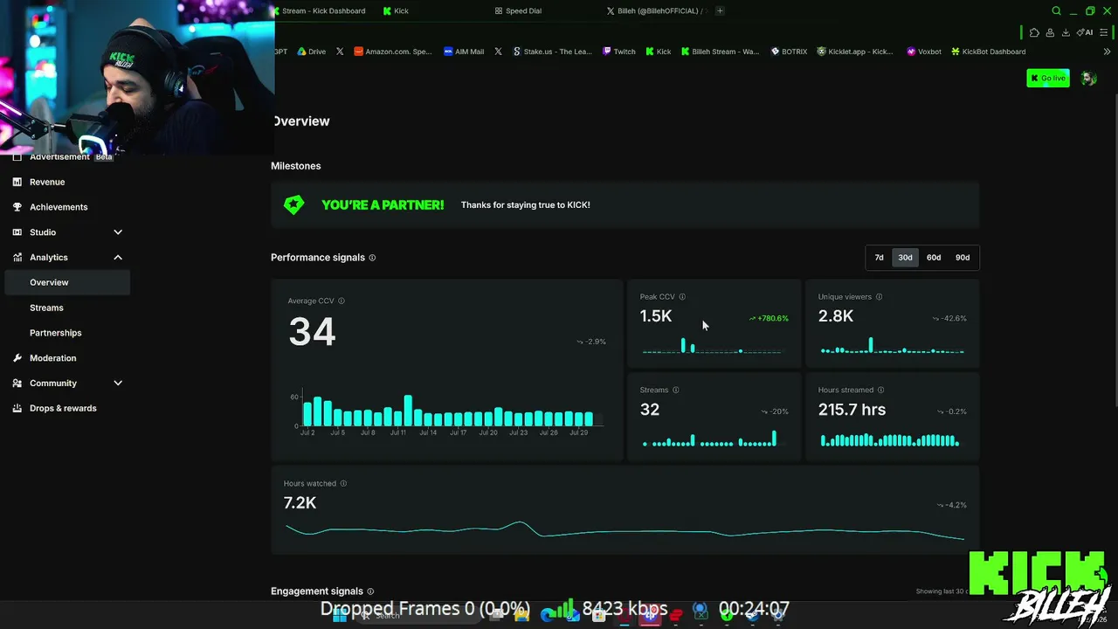Select the 90d time range
The image size is (1118, 629).
(963, 258)
